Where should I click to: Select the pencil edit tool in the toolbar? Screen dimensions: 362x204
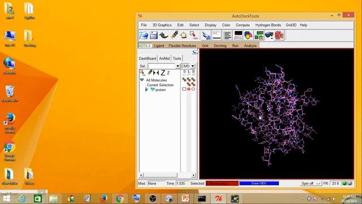174,35
